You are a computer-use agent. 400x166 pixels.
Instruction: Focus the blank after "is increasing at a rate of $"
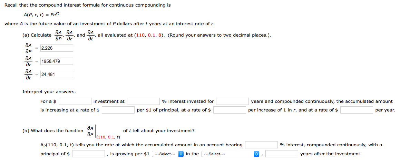[118, 110]
